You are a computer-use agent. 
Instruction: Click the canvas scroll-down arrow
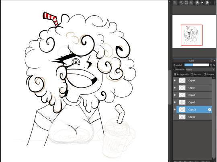click(x=170, y=161)
